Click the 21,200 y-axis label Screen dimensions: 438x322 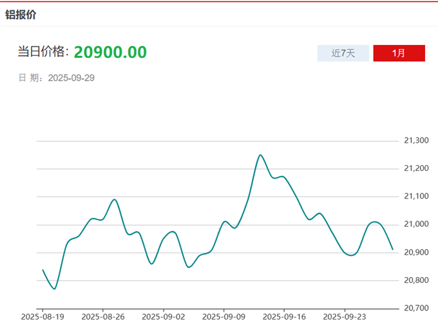pyautogui.click(x=415, y=168)
